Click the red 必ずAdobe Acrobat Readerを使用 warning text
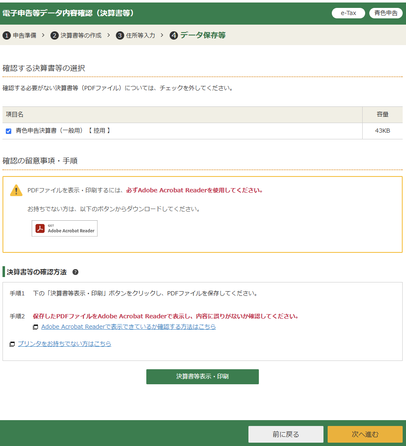This screenshot has height=446, width=406. [195, 190]
